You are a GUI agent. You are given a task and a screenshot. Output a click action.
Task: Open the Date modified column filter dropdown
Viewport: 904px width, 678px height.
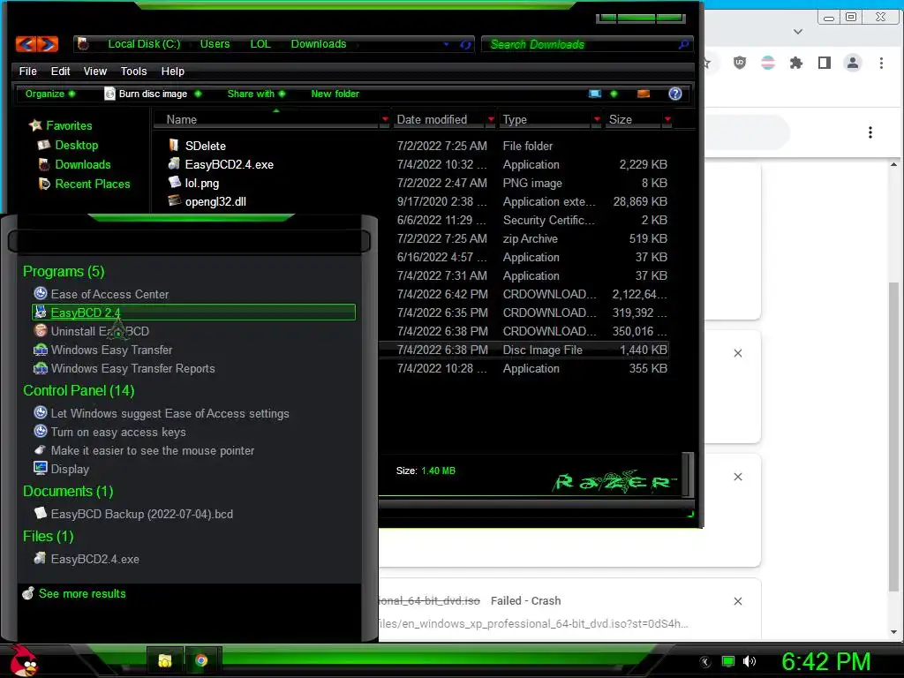coord(491,119)
